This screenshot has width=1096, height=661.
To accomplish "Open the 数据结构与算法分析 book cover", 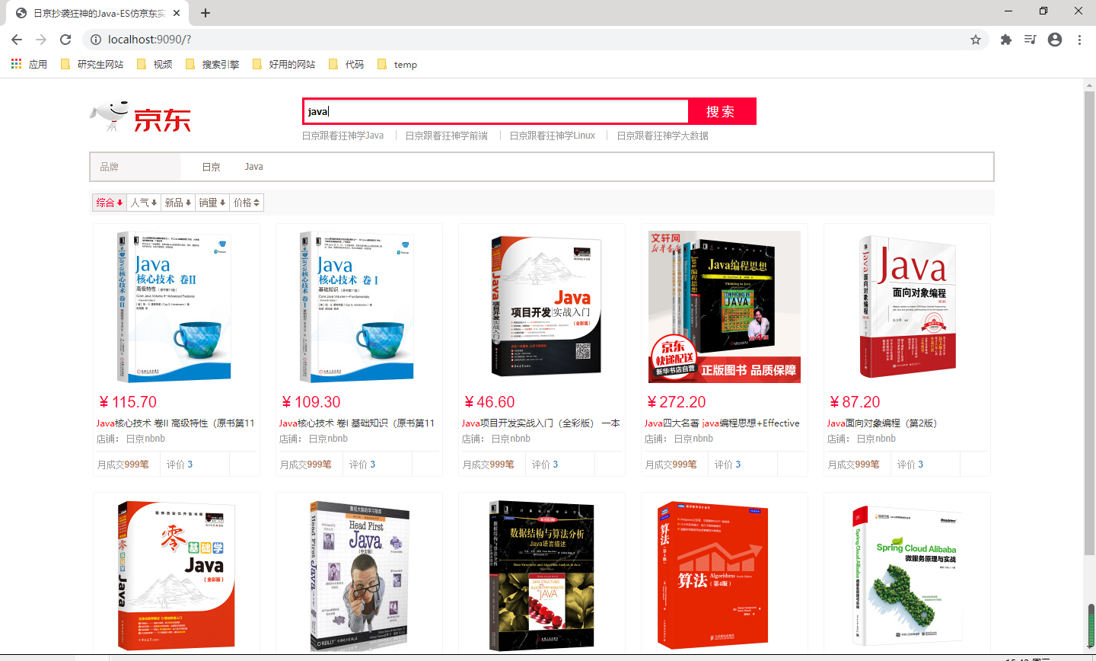I will pos(541,576).
